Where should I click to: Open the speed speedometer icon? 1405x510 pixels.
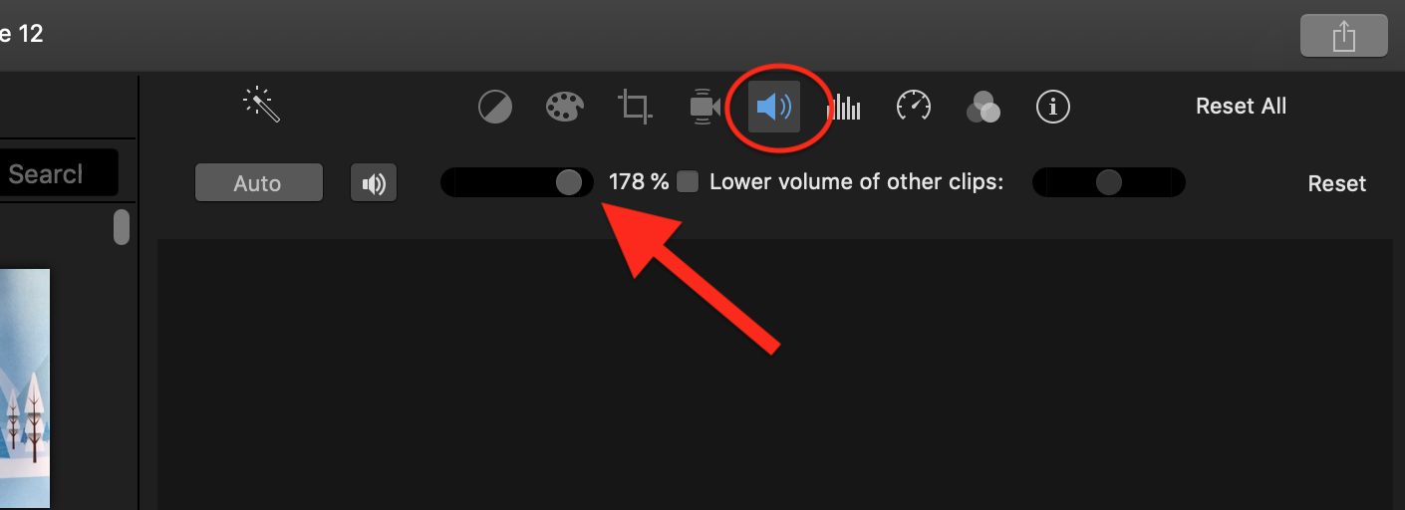913,106
